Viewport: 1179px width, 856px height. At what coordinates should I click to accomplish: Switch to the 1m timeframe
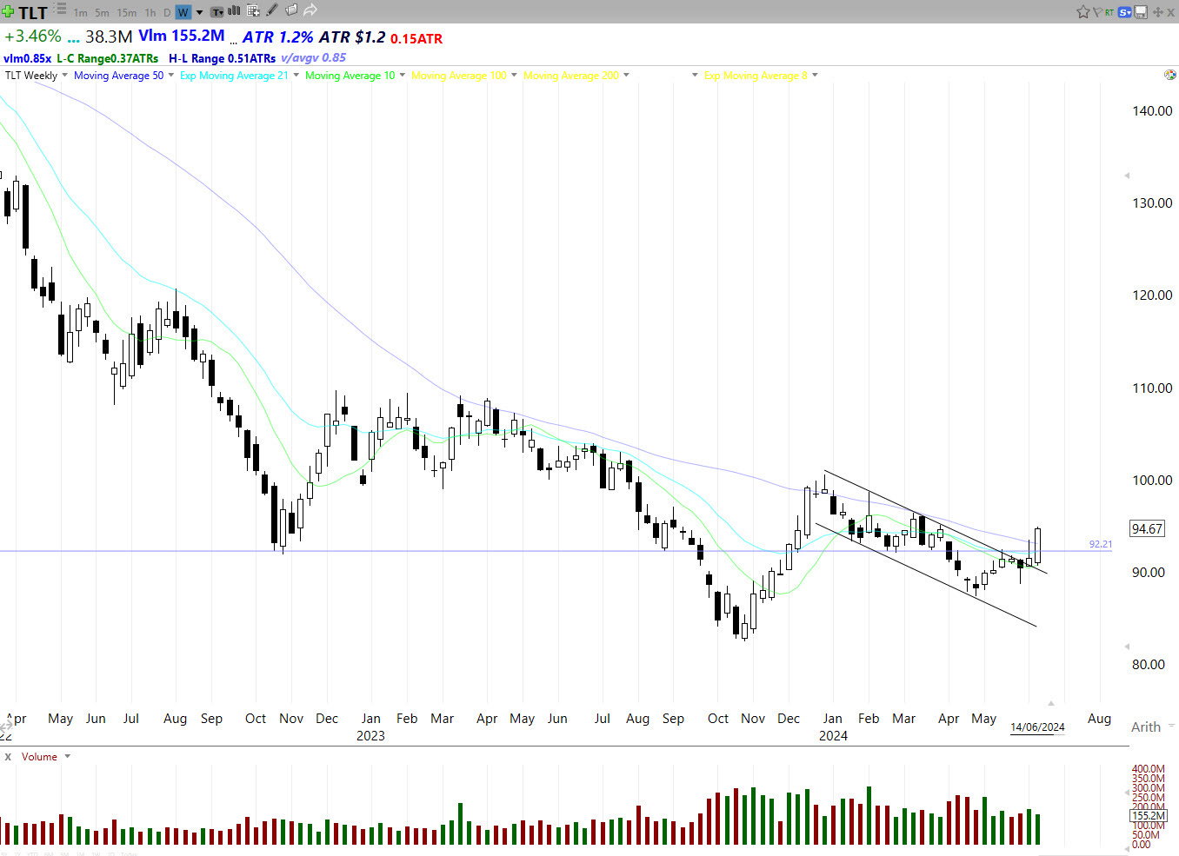click(x=80, y=13)
